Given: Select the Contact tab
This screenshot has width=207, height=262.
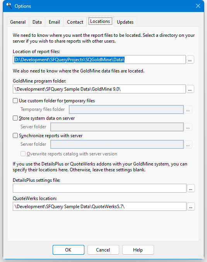Looking at the screenshot, I should click(75, 22).
